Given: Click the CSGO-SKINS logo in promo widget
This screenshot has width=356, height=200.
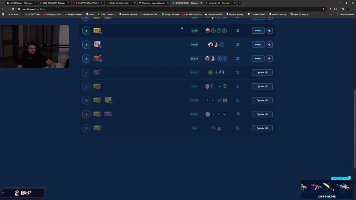Looking at the screenshot, I should (x=327, y=196).
